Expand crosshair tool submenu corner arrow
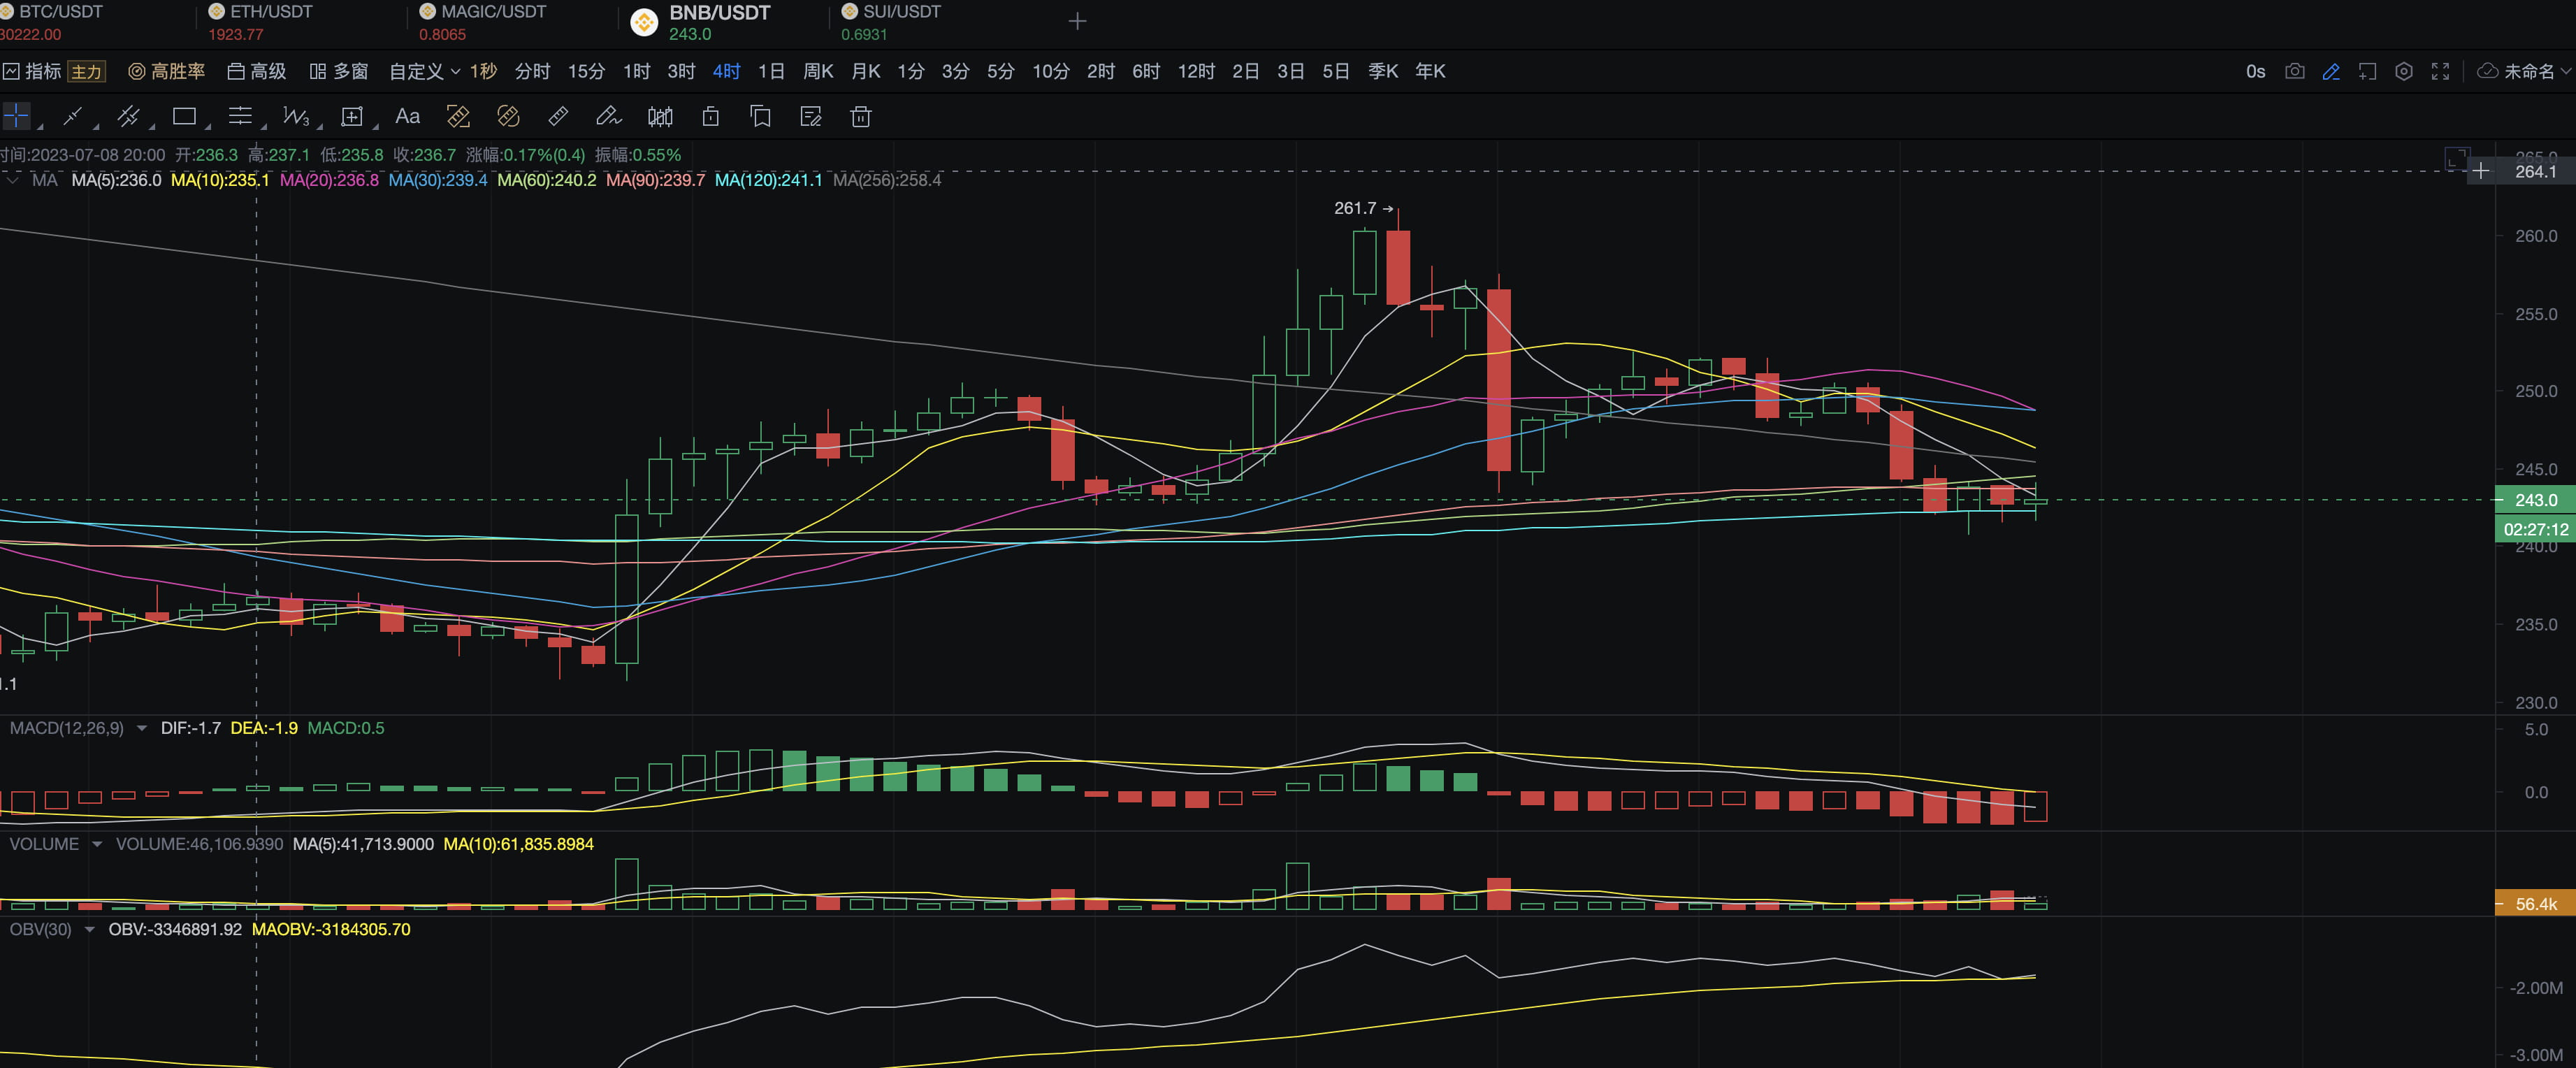Viewport: 2576px width, 1068px height. pos(40,128)
